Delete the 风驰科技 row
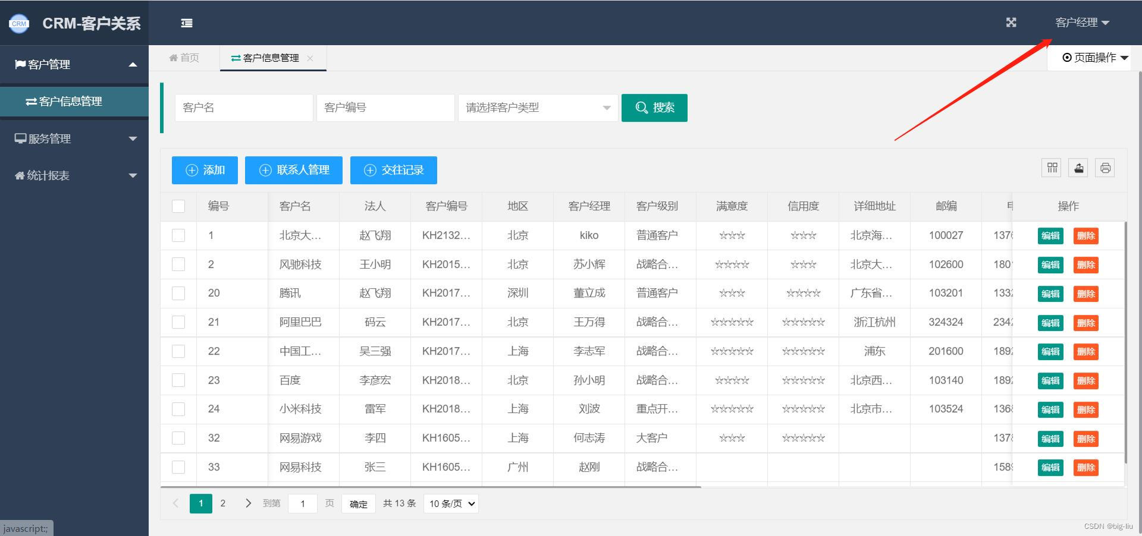The image size is (1142, 536). click(x=1086, y=265)
